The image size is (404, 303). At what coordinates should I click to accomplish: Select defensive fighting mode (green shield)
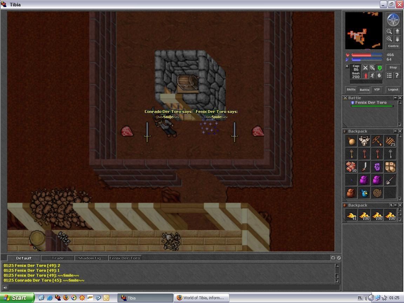[379, 68]
